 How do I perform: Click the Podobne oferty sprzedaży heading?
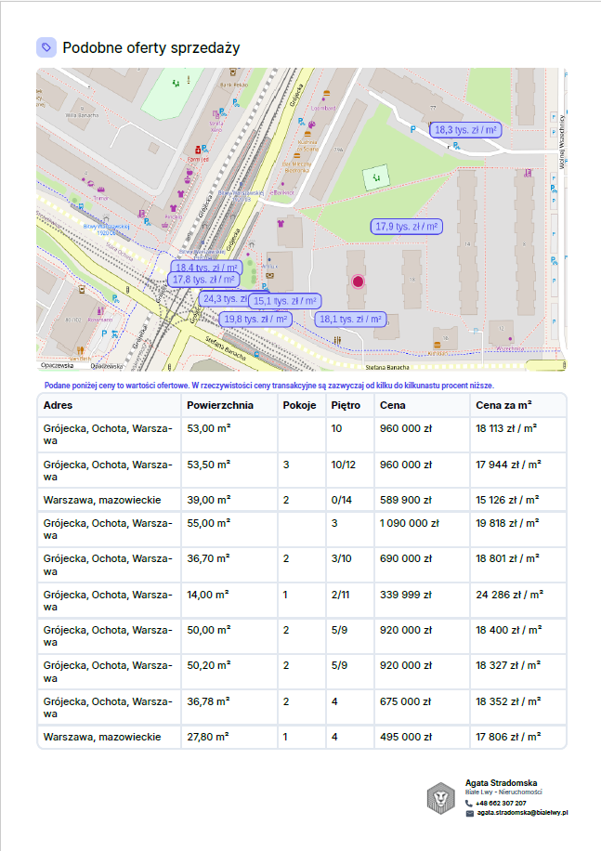151,47
